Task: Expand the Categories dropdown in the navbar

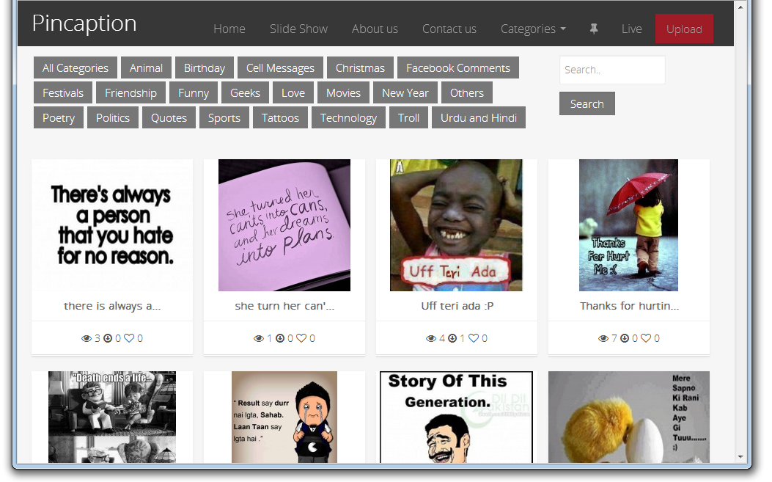Action: tap(533, 29)
